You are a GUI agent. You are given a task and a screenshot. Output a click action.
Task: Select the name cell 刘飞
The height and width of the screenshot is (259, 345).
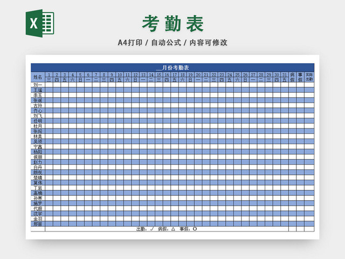[38, 115]
